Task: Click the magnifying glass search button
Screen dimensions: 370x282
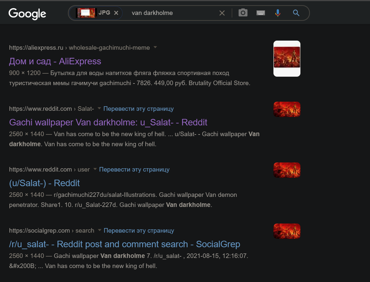Action: coord(296,13)
